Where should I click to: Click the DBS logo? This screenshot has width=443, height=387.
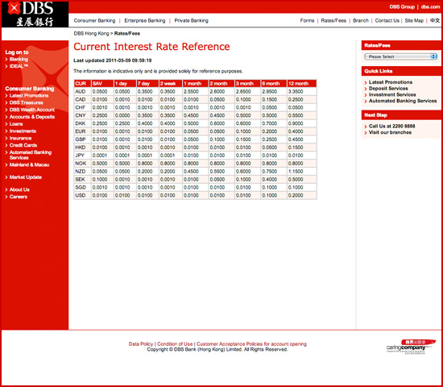point(35,15)
